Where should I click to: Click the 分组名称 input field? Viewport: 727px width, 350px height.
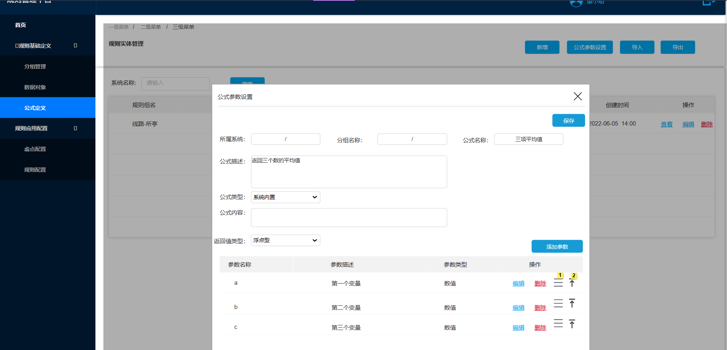point(412,139)
